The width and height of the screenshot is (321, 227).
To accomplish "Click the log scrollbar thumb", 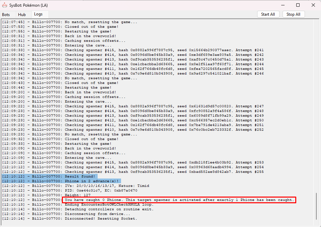I will [x=316, y=206].
